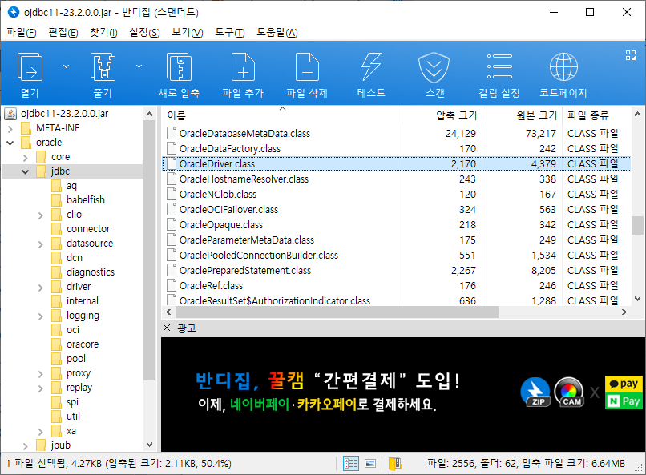Expand the xa folder node
646x475 pixels.
[40, 432]
